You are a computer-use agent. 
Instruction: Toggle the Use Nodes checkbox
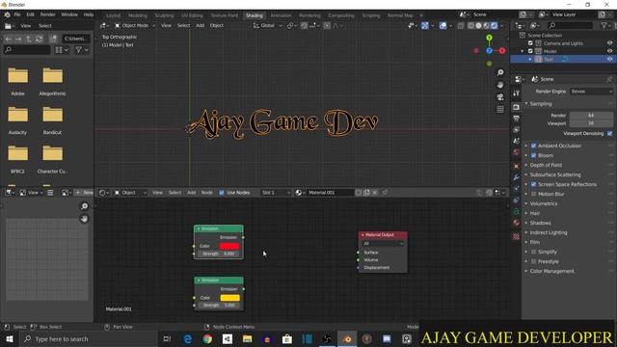pyautogui.click(x=222, y=193)
